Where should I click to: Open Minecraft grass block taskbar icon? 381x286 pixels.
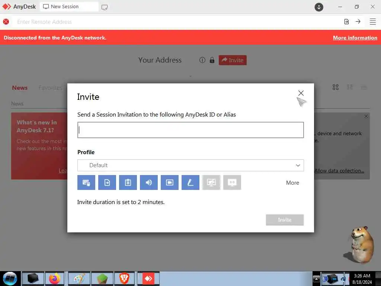pyautogui.click(x=102, y=279)
